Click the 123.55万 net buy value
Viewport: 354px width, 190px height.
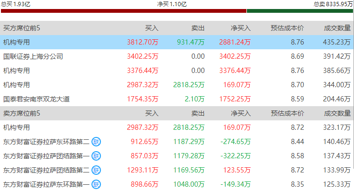pos(237,170)
